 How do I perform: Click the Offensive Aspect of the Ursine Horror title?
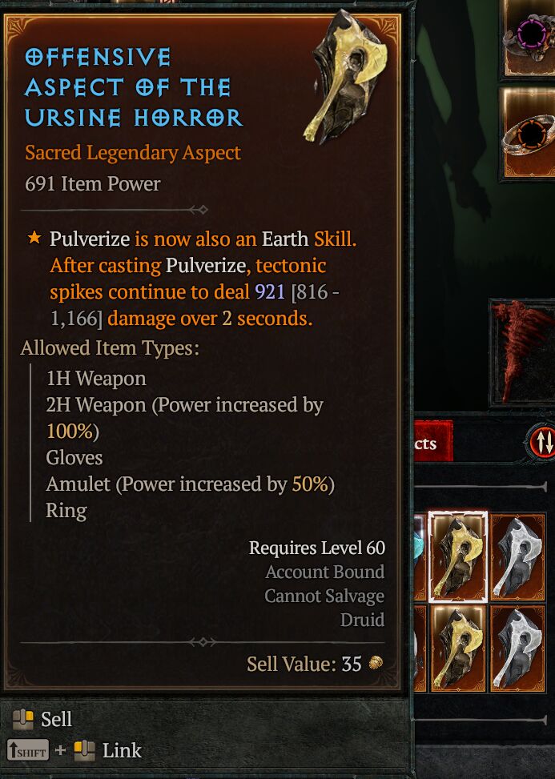coord(133,87)
